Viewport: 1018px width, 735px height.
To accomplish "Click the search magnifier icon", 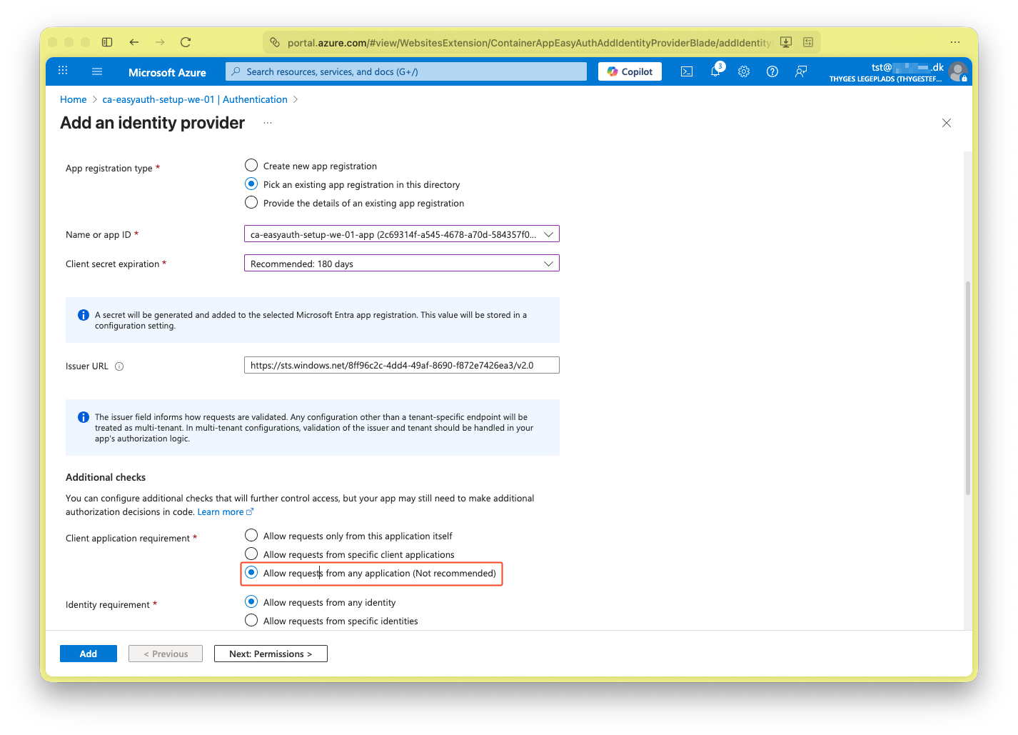I will pos(236,71).
